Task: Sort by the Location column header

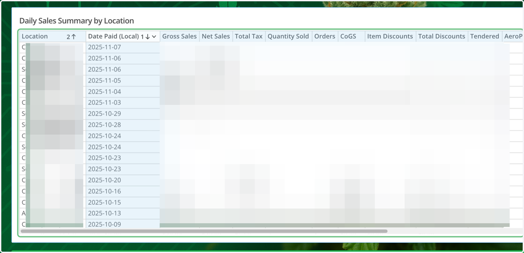Action: (52, 36)
